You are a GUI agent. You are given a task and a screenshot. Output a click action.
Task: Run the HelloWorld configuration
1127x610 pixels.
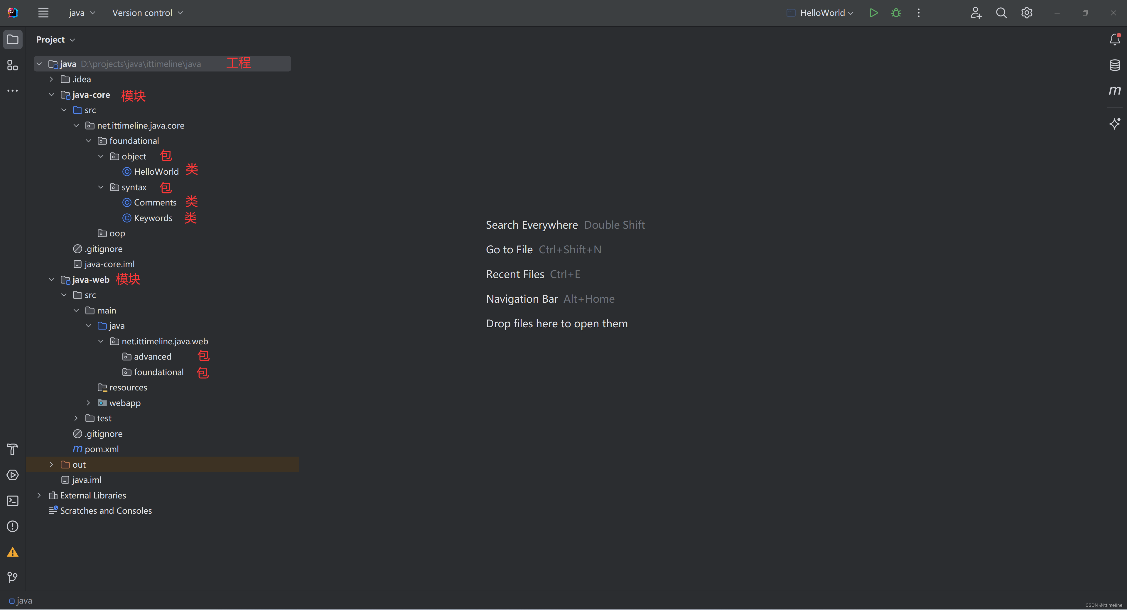[873, 13]
